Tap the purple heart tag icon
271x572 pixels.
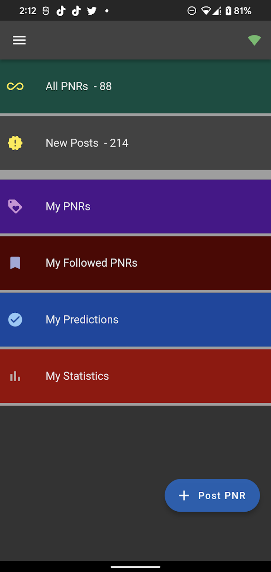(x=15, y=206)
